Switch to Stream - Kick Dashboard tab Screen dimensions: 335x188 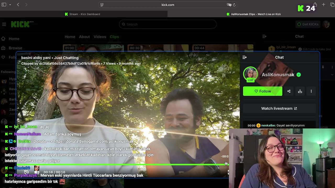point(84,14)
